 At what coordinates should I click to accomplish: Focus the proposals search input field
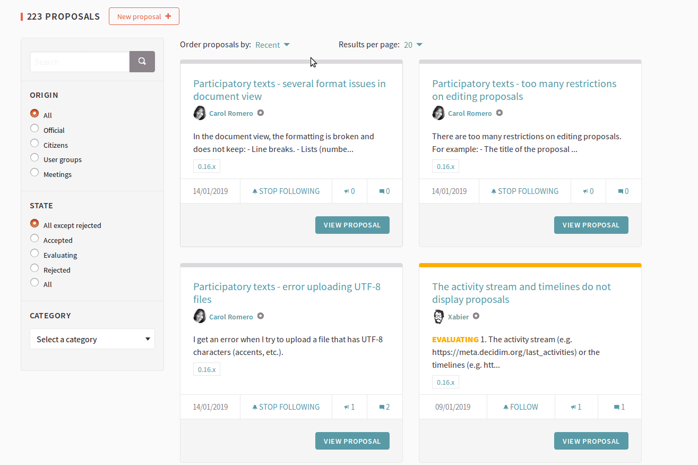pyautogui.click(x=80, y=62)
